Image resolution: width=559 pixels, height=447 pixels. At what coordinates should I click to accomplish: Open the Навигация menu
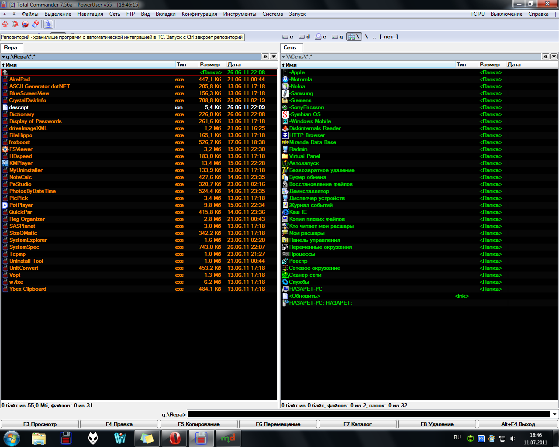coord(90,14)
